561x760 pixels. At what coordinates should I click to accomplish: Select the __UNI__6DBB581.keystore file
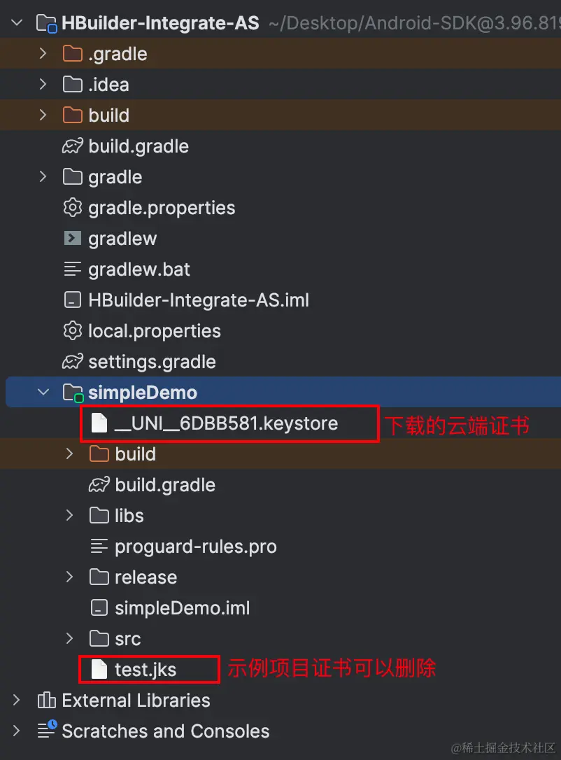point(226,423)
